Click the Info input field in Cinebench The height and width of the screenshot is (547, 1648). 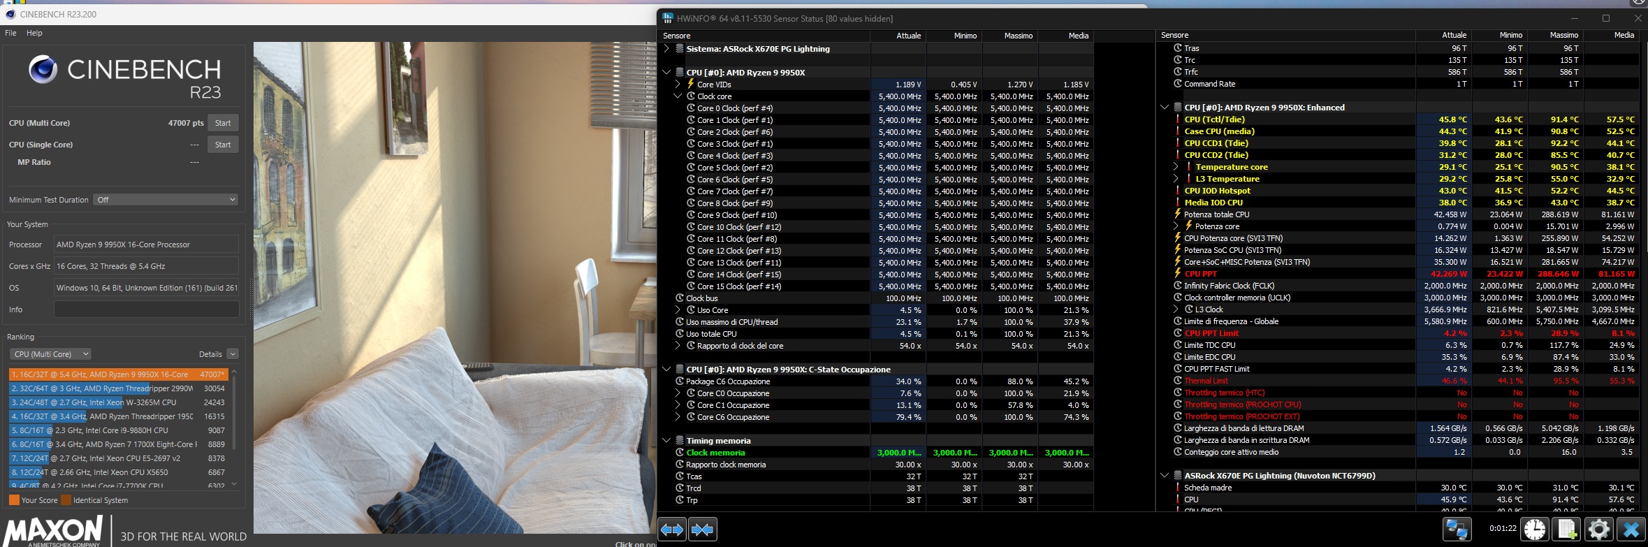147,309
